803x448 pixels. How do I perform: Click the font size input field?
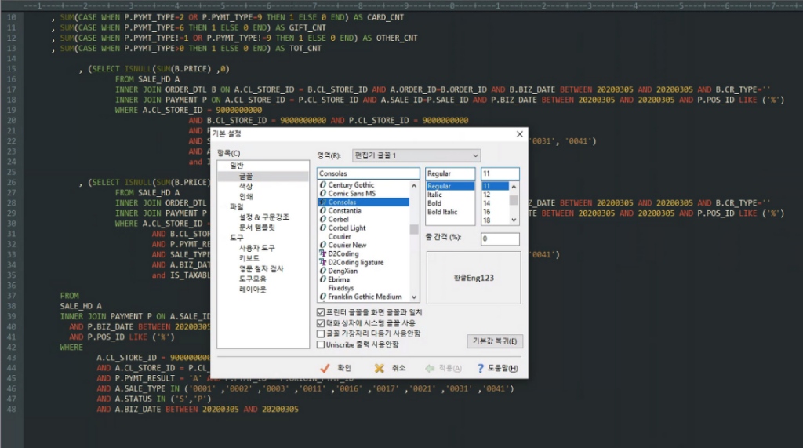click(500, 173)
